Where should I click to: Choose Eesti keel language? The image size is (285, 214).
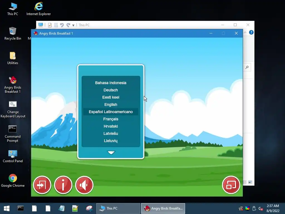pos(111,97)
